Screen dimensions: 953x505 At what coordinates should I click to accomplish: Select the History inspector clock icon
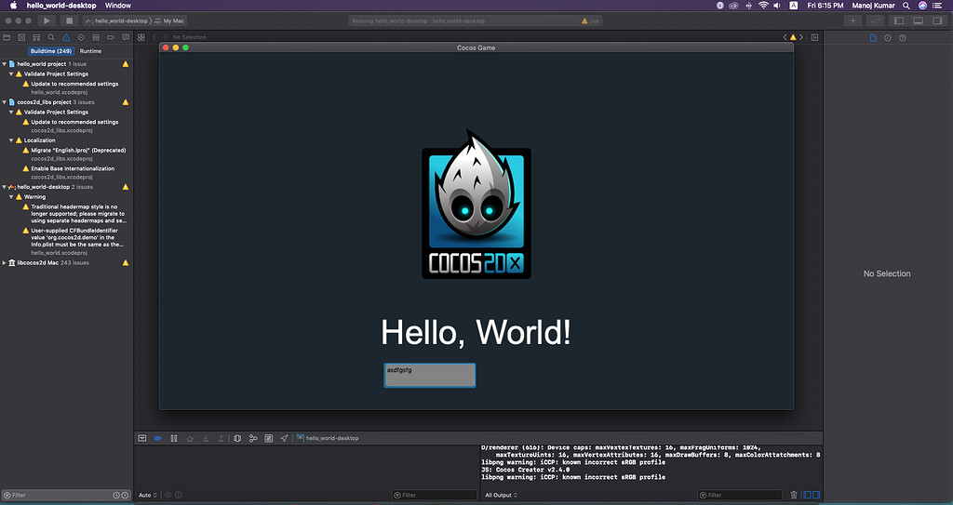[x=887, y=38]
